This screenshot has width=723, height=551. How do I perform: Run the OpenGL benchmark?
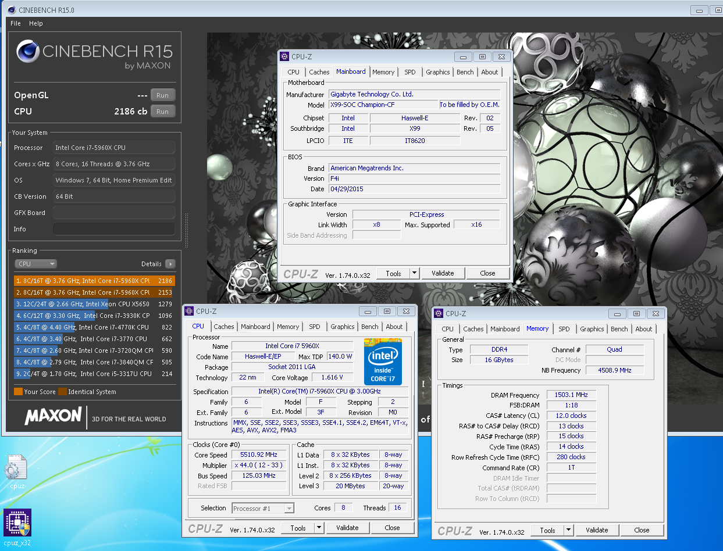[163, 95]
